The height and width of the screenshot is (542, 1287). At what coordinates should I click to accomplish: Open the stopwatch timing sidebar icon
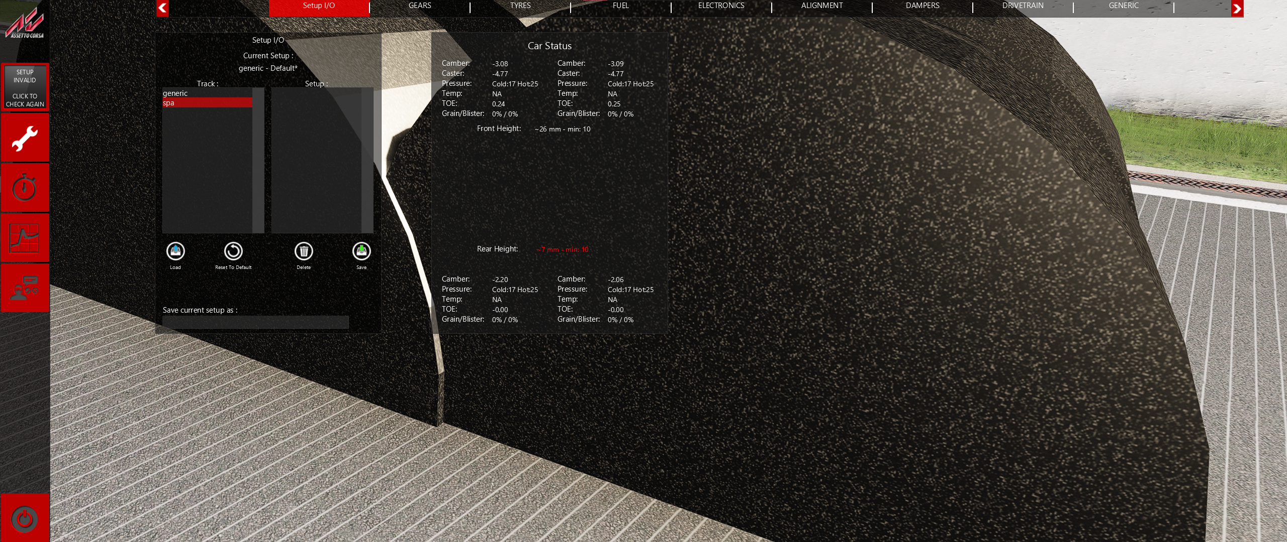[25, 188]
